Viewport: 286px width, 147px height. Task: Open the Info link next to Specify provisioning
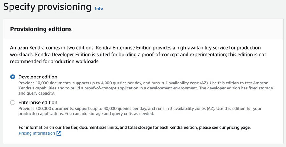click(x=99, y=9)
